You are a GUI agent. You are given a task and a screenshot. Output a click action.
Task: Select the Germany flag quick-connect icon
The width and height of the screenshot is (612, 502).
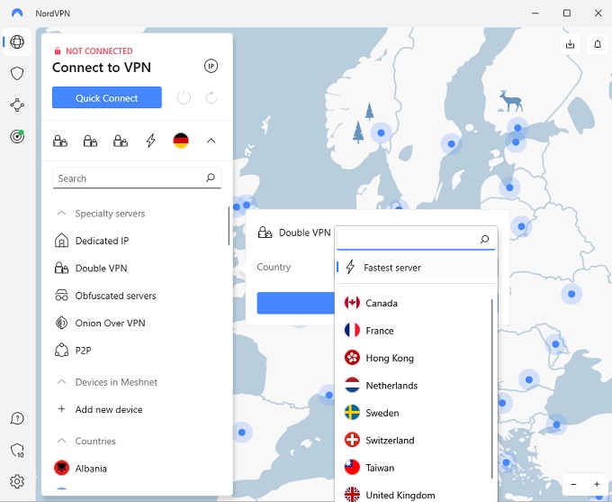pyautogui.click(x=181, y=141)
